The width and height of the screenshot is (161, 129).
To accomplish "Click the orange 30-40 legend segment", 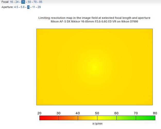I will tap(68, 118).
